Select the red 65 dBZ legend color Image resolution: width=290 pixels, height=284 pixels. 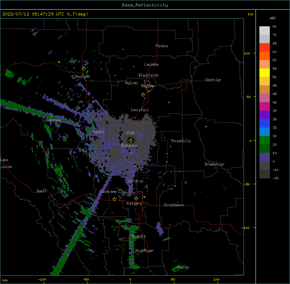[x=264, y=47]
